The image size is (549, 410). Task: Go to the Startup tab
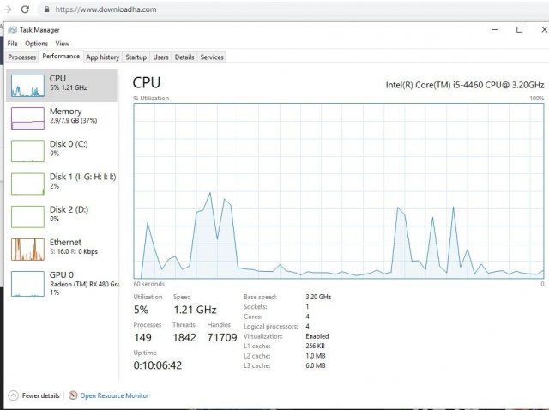(x=136, y=57)
